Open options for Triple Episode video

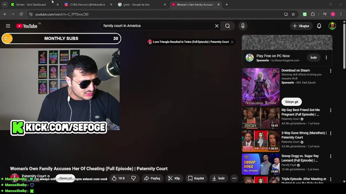pos(331,179)
